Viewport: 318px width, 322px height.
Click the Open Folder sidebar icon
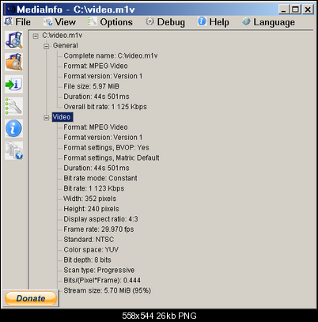click(x=13, y=62)
